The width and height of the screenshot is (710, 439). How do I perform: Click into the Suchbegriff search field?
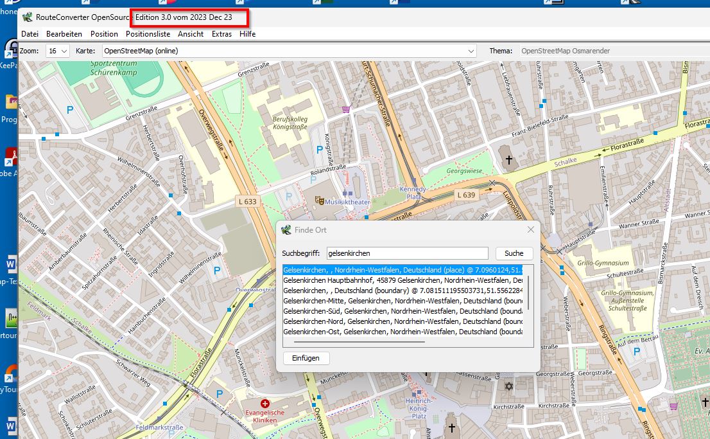pos(407,253)
